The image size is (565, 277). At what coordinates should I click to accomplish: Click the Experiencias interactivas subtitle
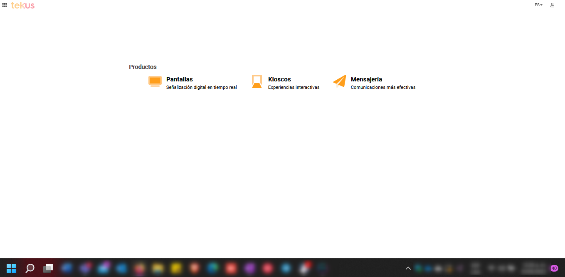294,88
